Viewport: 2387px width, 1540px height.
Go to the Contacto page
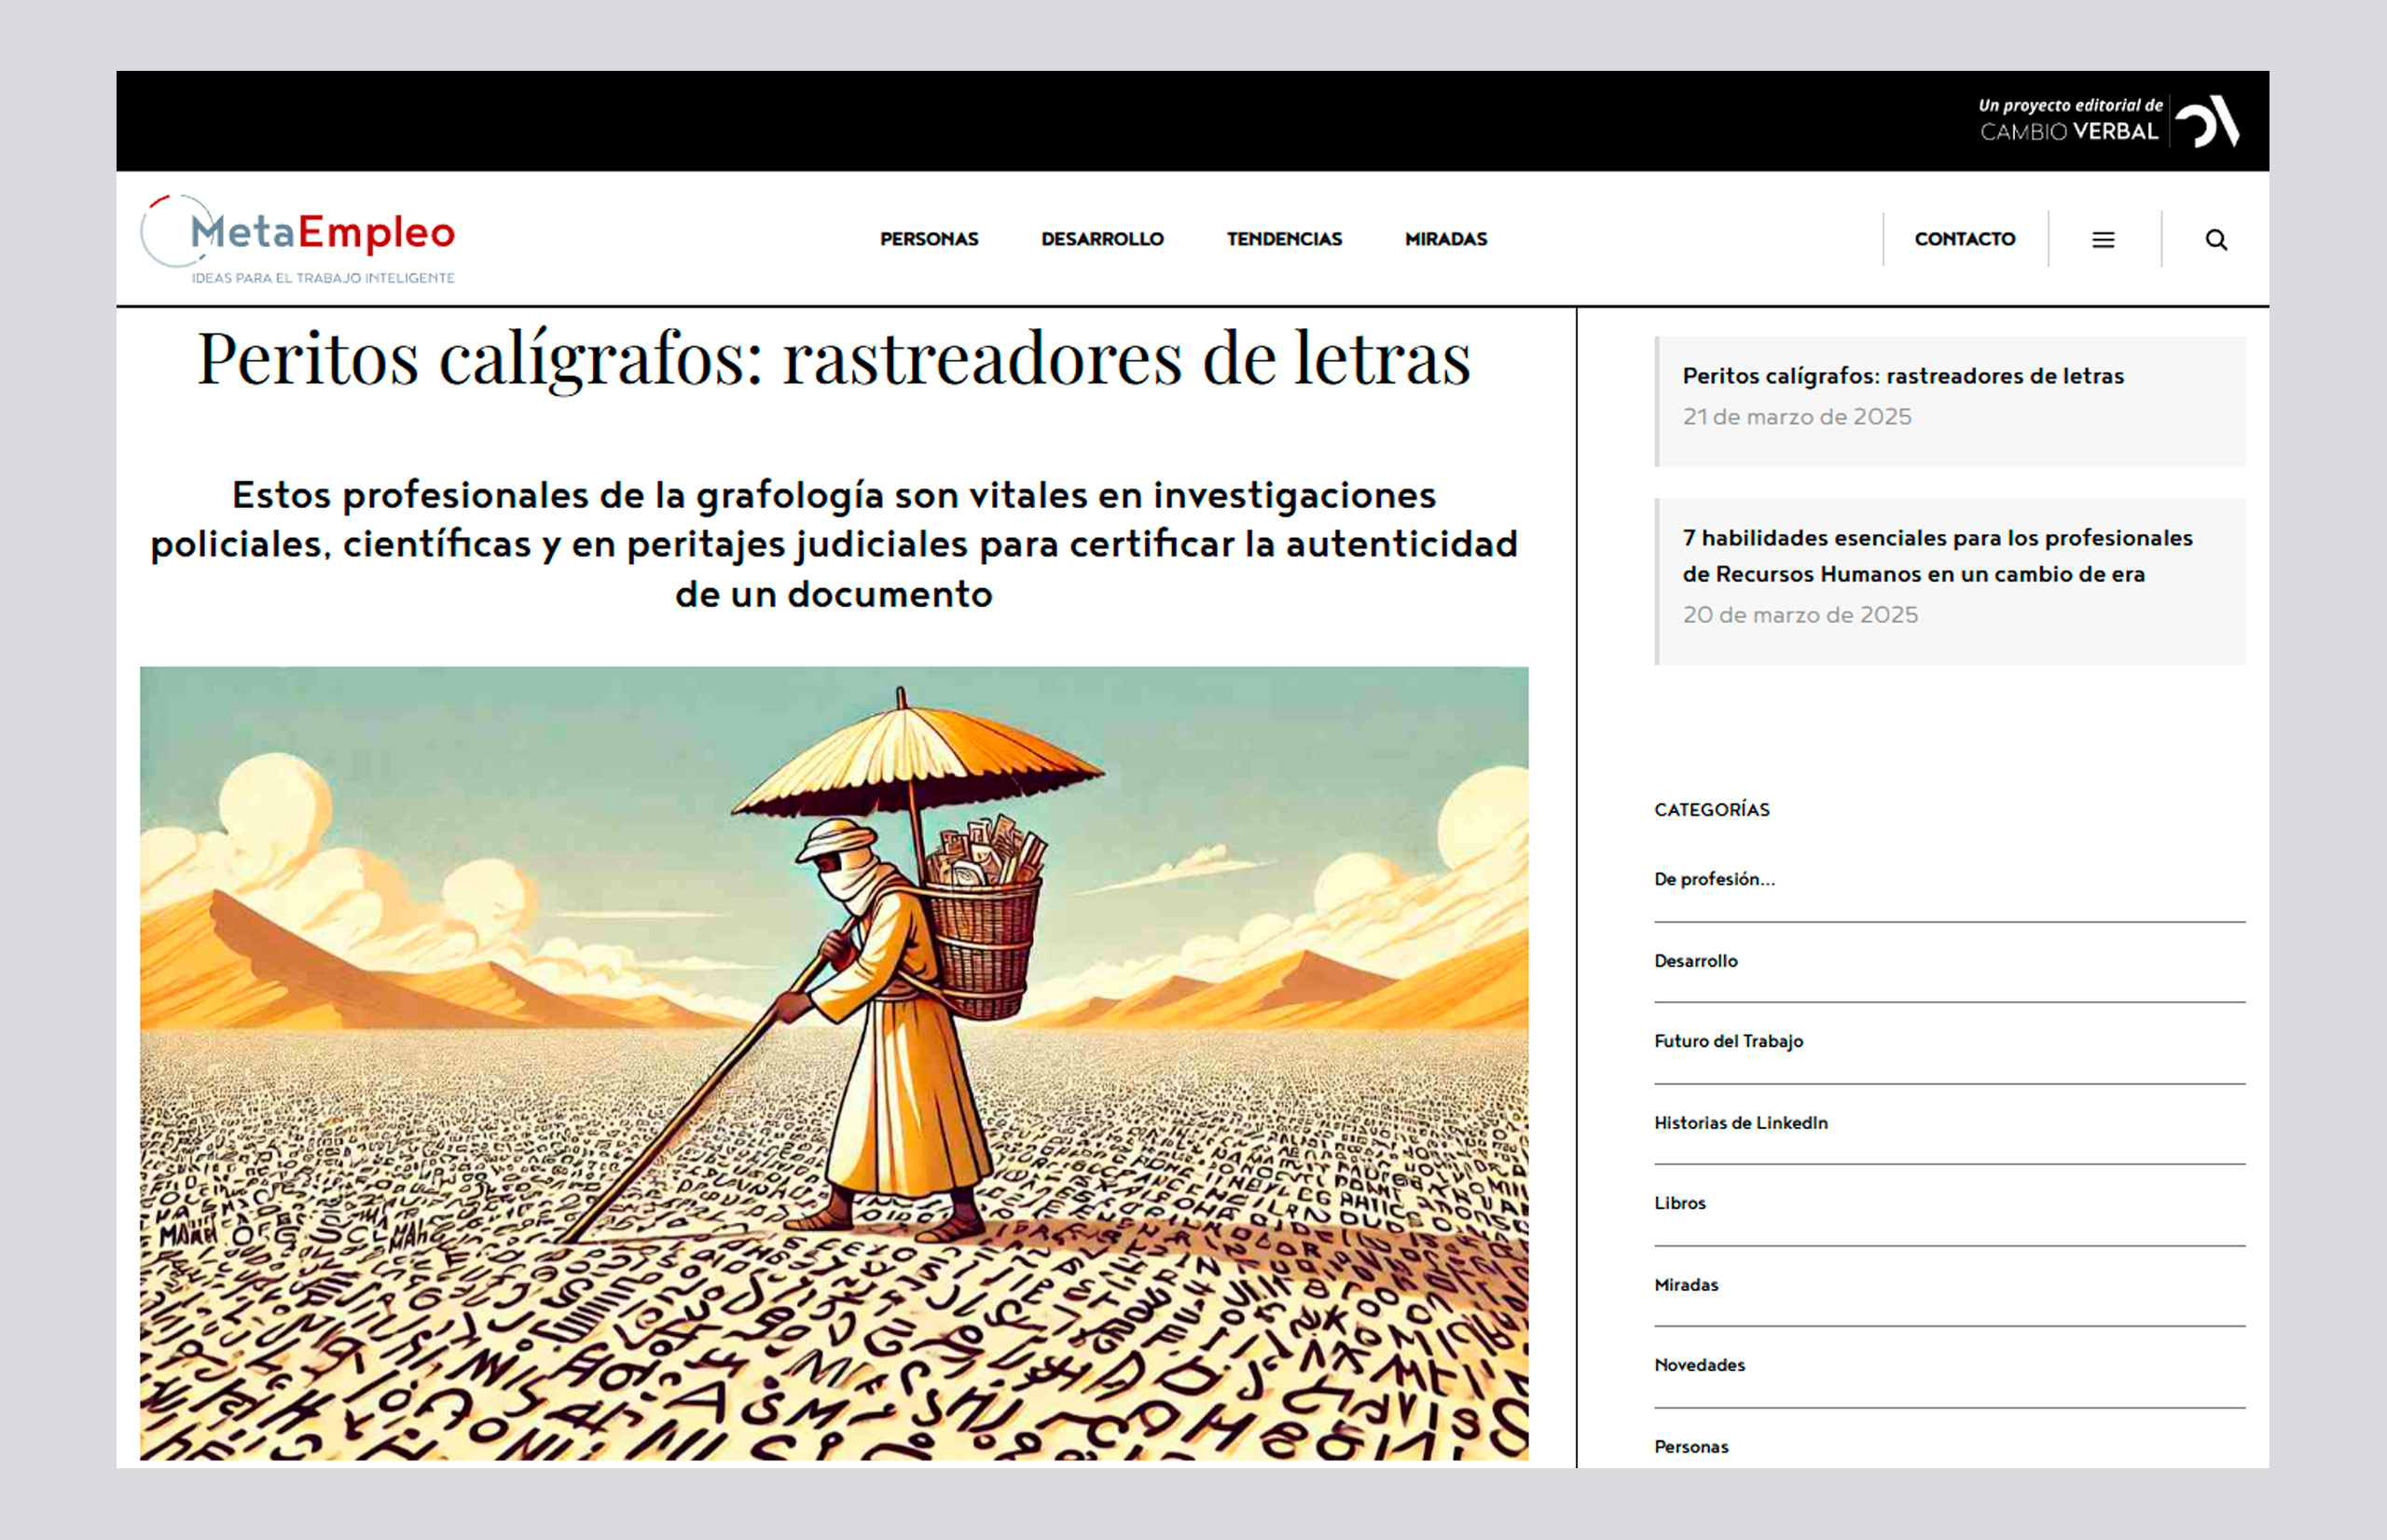click(1965, 239)
